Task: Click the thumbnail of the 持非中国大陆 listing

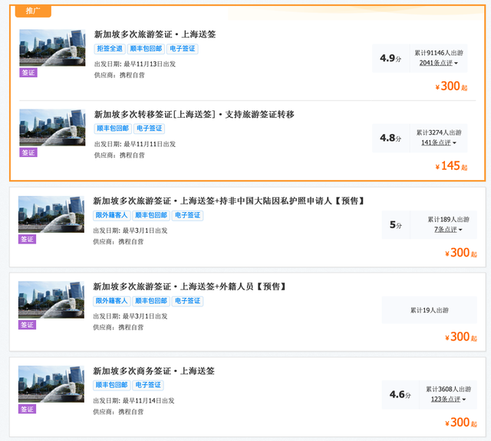Action: (51, 214)
